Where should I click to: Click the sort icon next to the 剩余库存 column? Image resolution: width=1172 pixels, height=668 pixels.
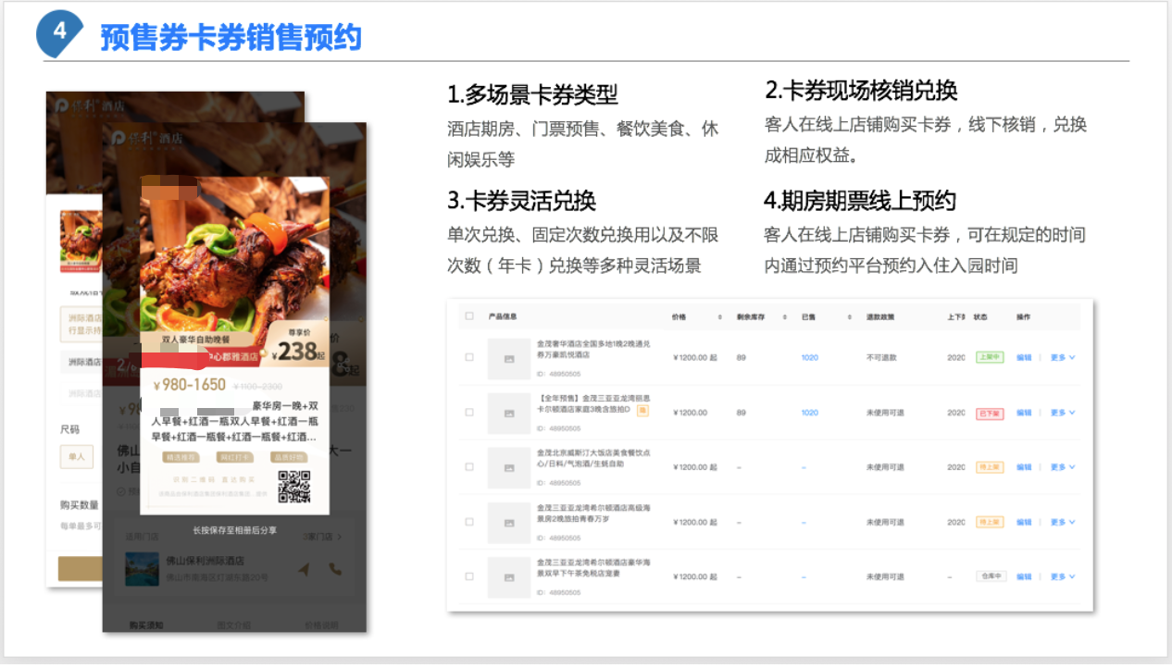[x=783, y=315]
